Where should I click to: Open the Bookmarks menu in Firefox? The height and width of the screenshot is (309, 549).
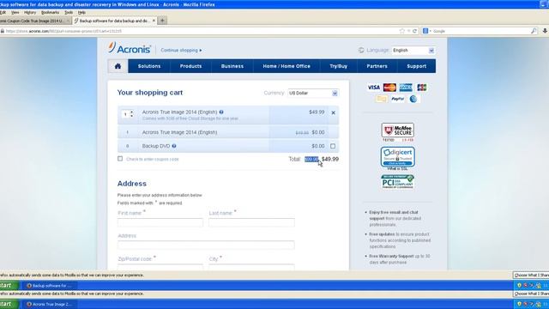50,12
